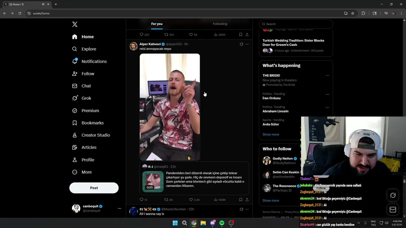Image resolution: width=406 pixels, height=228 pixels.
Task: Open the Explore page
Action: click(84, 49)
